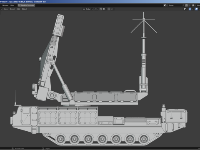Viewport: 200px width, 150px height.
Task: Open the object type visibility dropdown
Action: 186,9
